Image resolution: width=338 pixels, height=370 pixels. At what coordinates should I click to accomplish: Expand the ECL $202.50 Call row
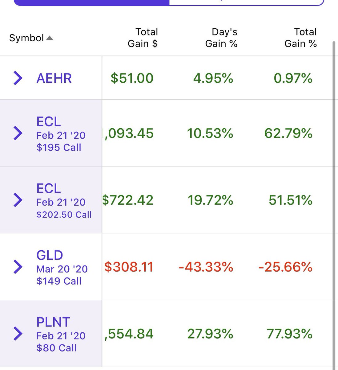[x=18, y=200]
